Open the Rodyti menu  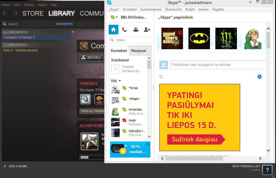tap(190, 9)
